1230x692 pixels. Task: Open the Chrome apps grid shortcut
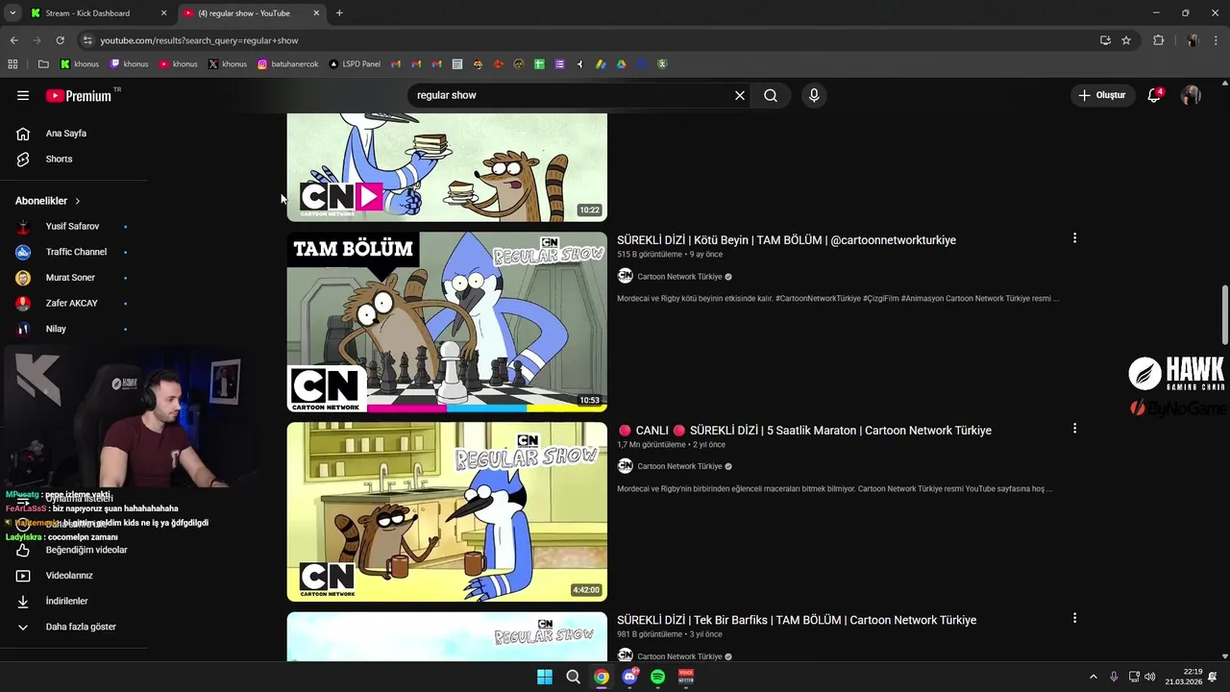click(12, 64)
